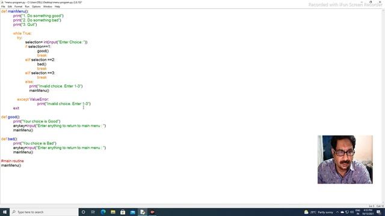Open the Format menu
Image resolution: width=385 pixels, height=216 pixels.
point(18,7)
